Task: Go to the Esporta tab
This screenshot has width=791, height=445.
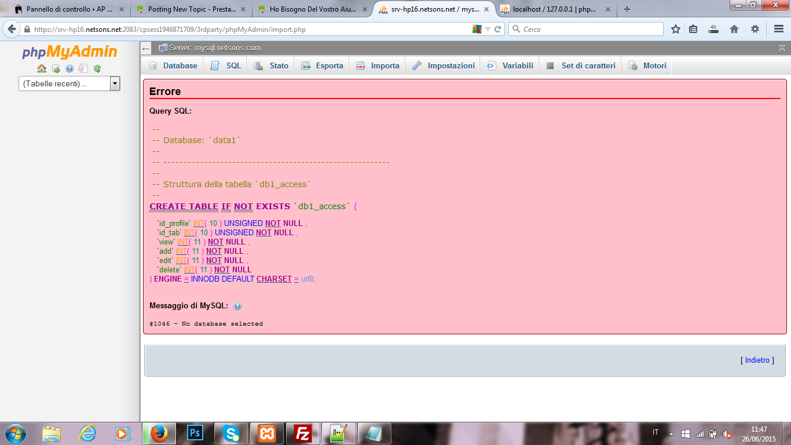Action: point(321,66)
